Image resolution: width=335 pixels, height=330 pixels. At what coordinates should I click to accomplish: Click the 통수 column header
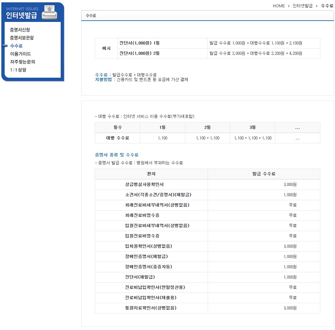click(x=117, y=127)
